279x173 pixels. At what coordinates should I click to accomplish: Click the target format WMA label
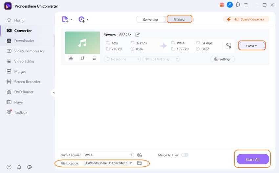tap(181, 43)
